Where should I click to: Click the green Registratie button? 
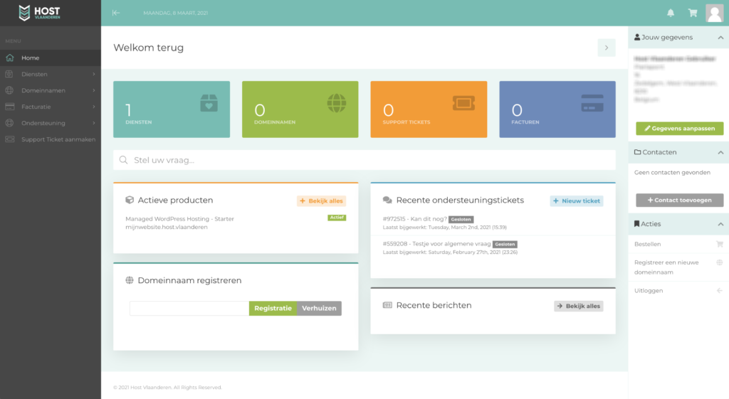coord(273,309)
